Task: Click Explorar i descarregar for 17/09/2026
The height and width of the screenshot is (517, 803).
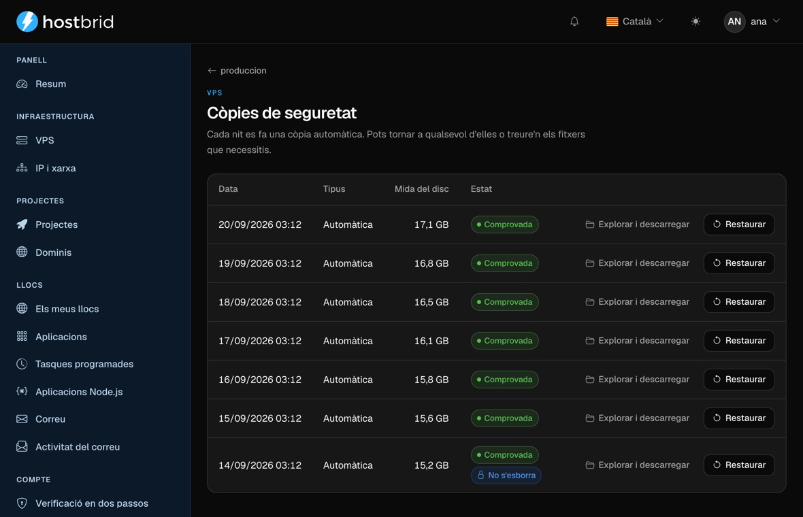Action: coord(637,340)
